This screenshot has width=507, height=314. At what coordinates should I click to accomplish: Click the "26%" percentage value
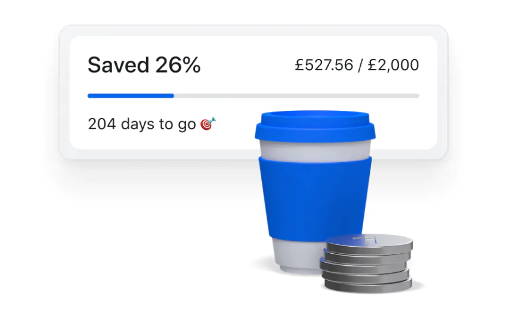[178, 65]
